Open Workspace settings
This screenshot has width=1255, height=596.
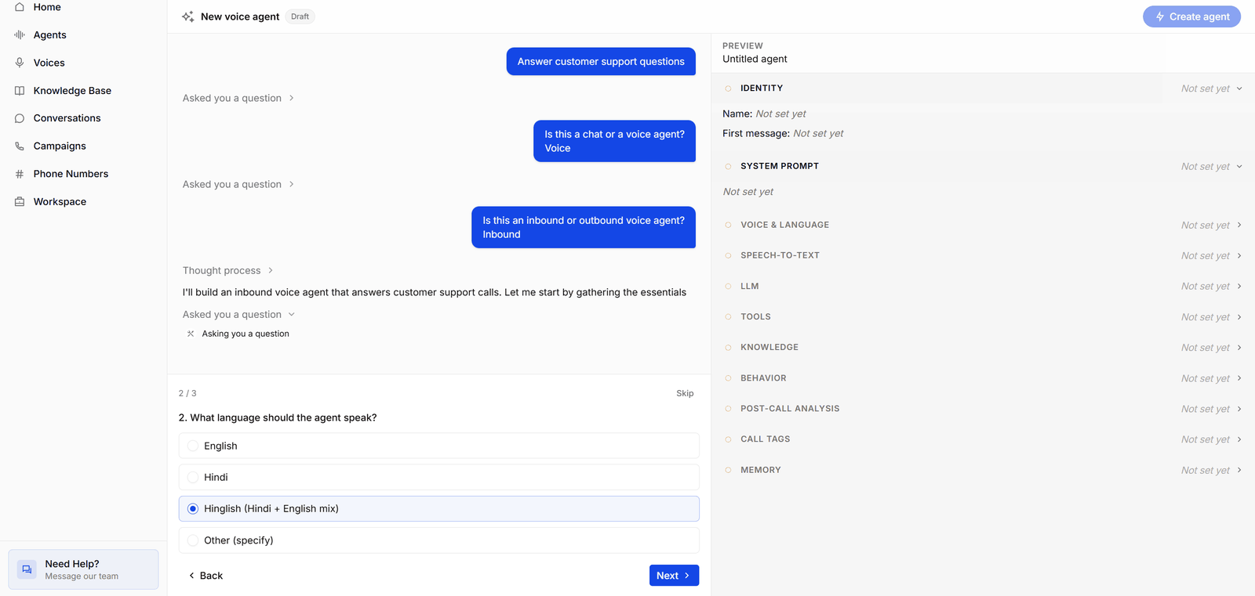(x=60, y=201)
